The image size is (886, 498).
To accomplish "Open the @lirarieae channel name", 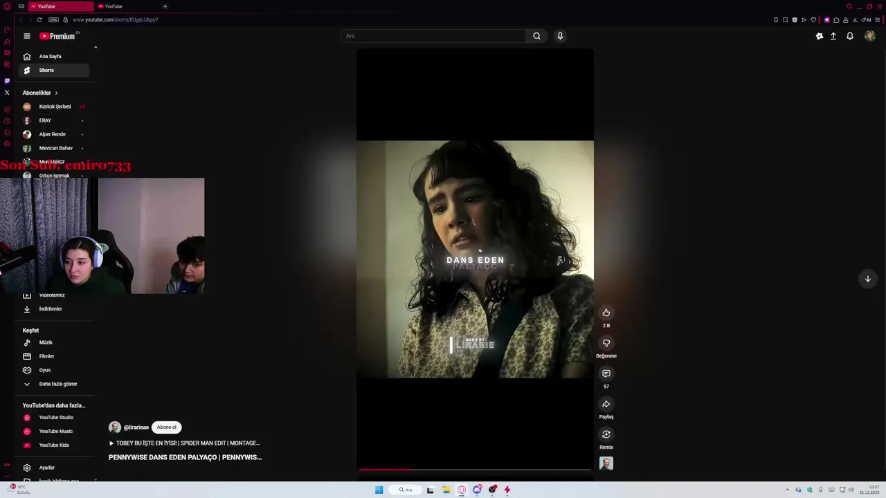I will coord(136,427).
